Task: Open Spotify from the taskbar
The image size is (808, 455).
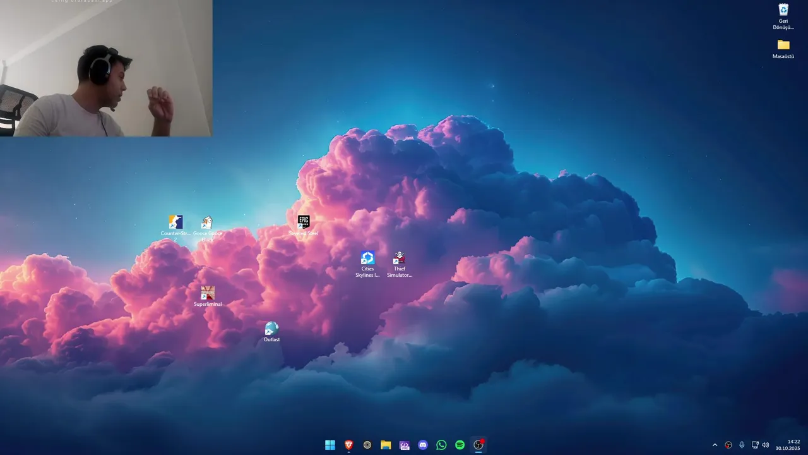Action: click(x=460, y=445)
